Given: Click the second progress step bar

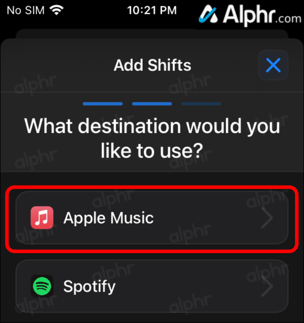Looking at the screenshot, I should (x=152, y=104).
